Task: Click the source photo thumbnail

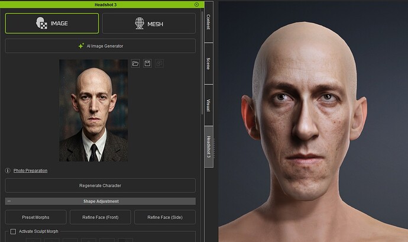Action: tap(93, 111)
